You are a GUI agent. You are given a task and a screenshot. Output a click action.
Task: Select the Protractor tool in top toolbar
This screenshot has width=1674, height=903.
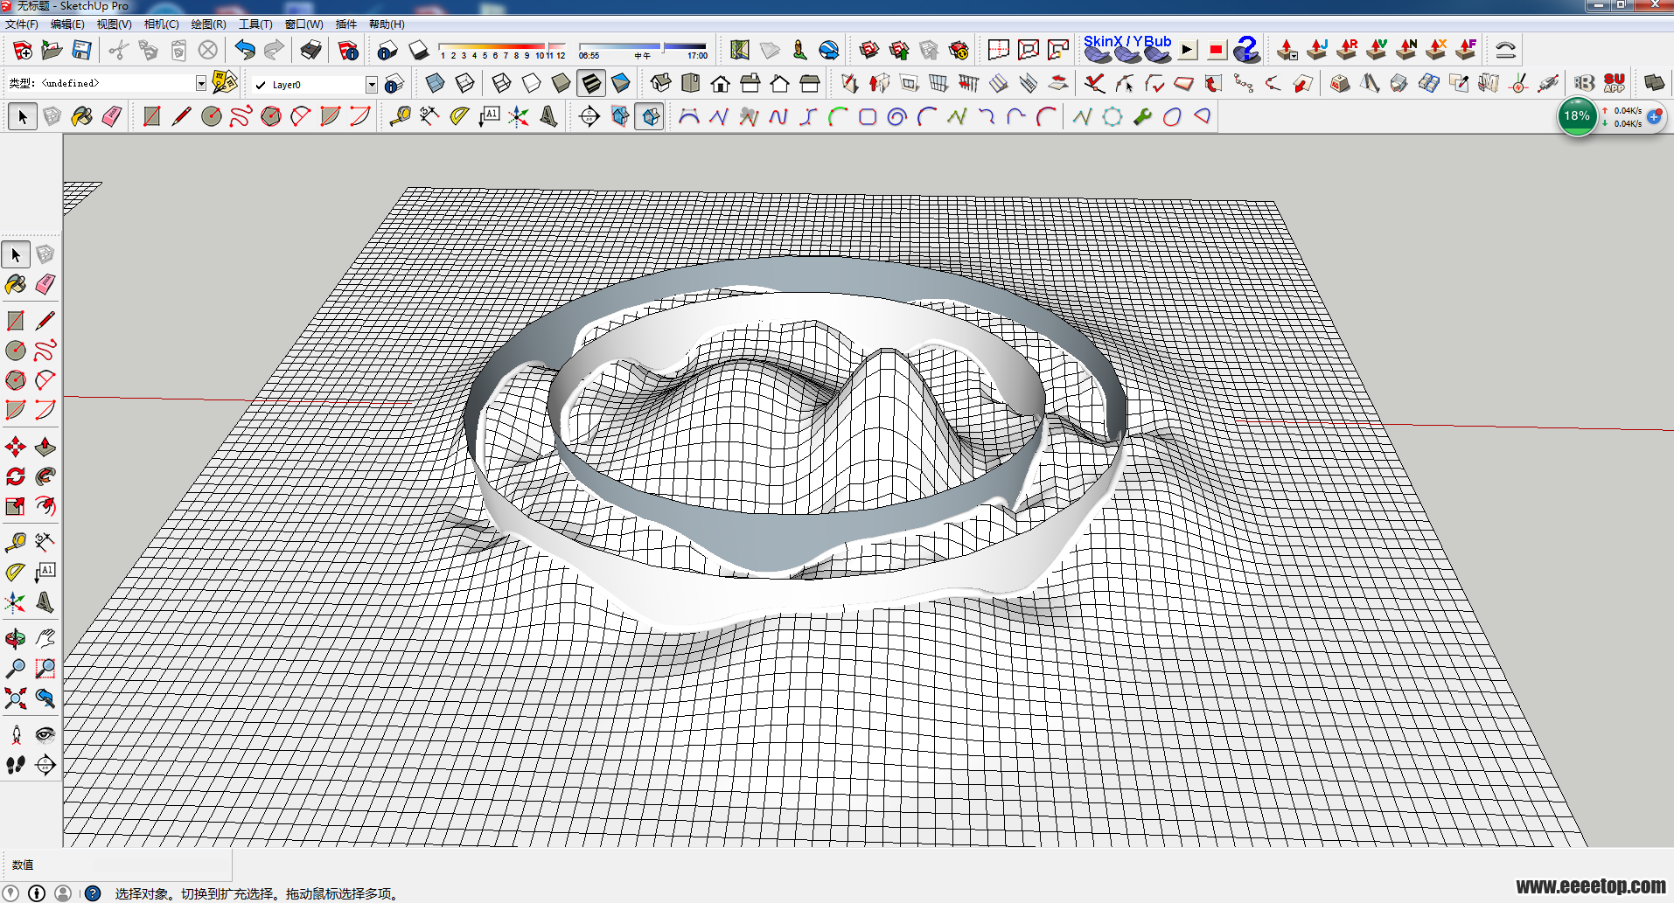(x=459, y=116)
